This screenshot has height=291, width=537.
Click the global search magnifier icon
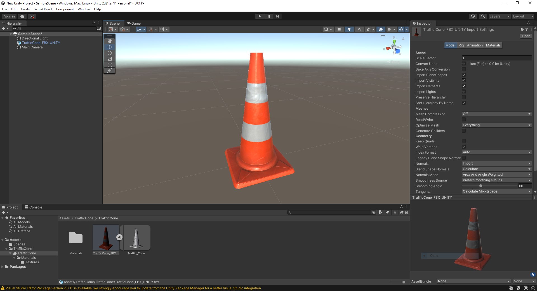point(483,16)
